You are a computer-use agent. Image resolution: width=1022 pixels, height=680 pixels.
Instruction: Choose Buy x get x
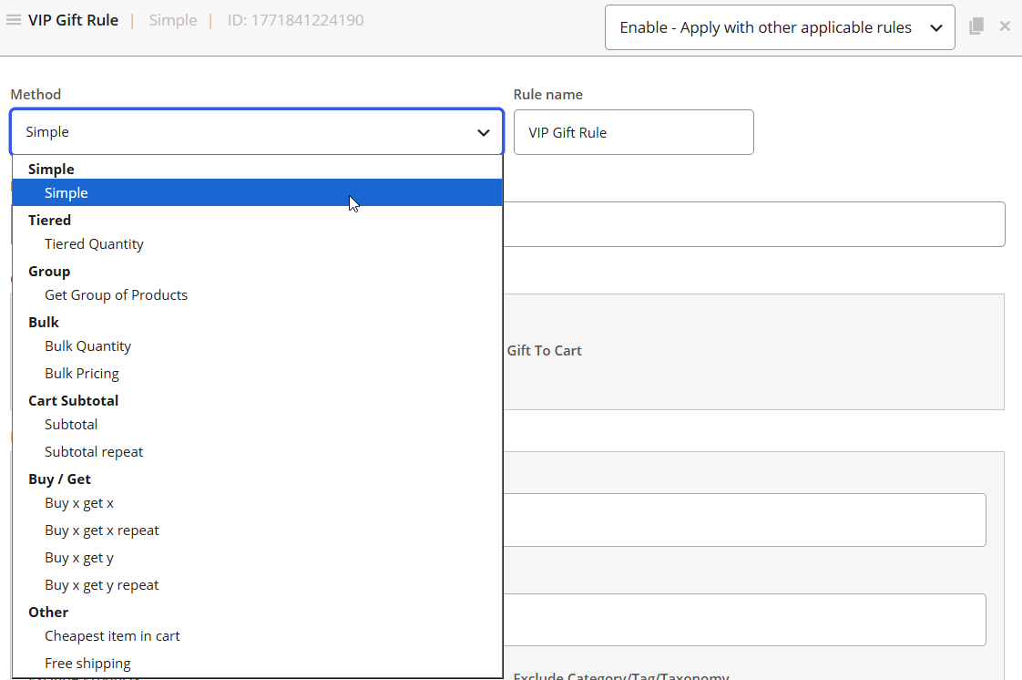pos(257,503)
